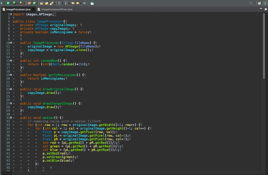
Task: Click the Last Edit Location arrow icon
Action: [73, 3]
